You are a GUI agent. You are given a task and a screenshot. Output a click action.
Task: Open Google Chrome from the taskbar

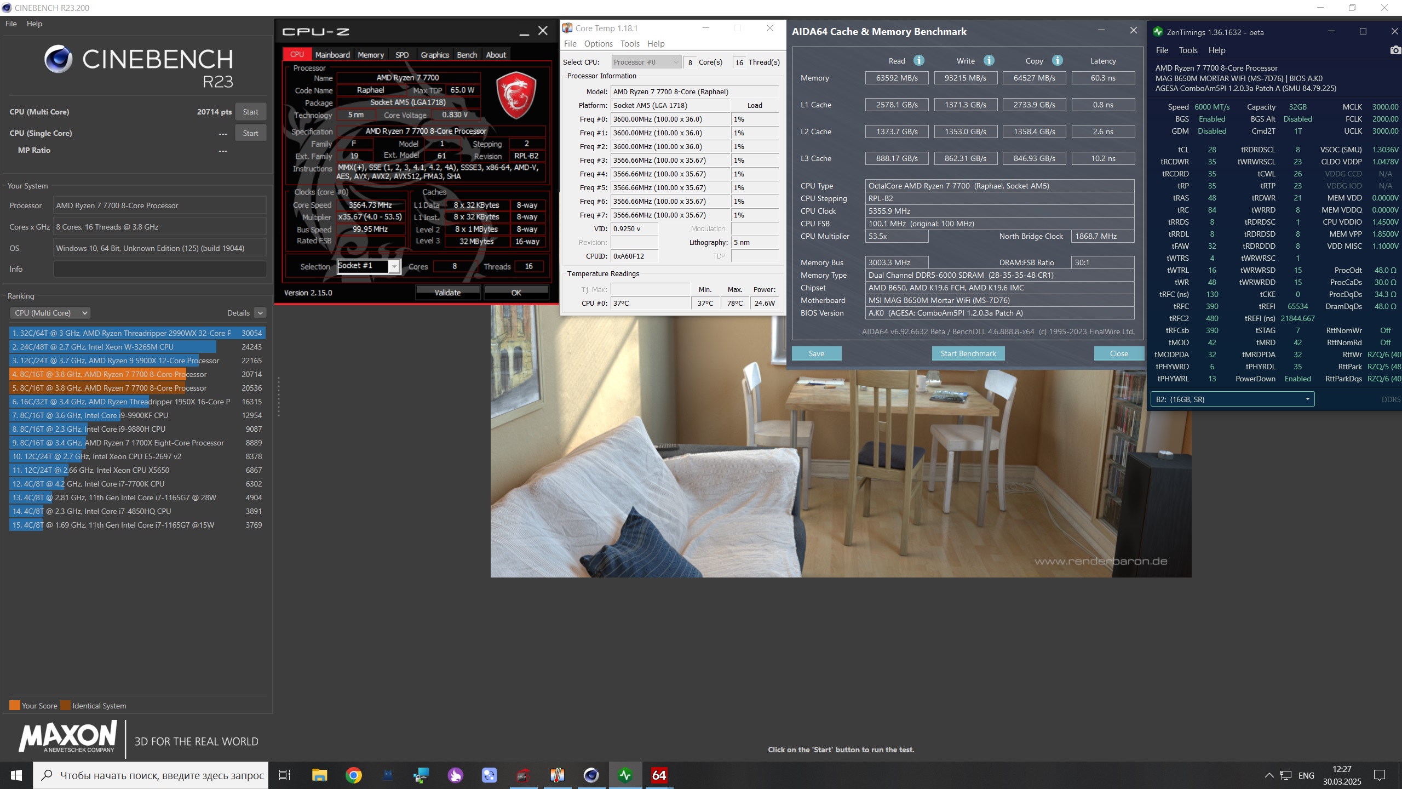click(353, 775)
